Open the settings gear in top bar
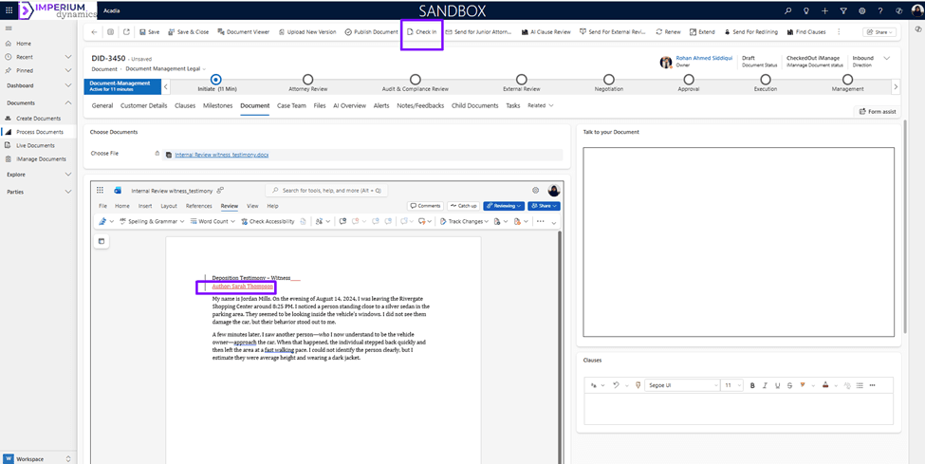 (861, 10)
